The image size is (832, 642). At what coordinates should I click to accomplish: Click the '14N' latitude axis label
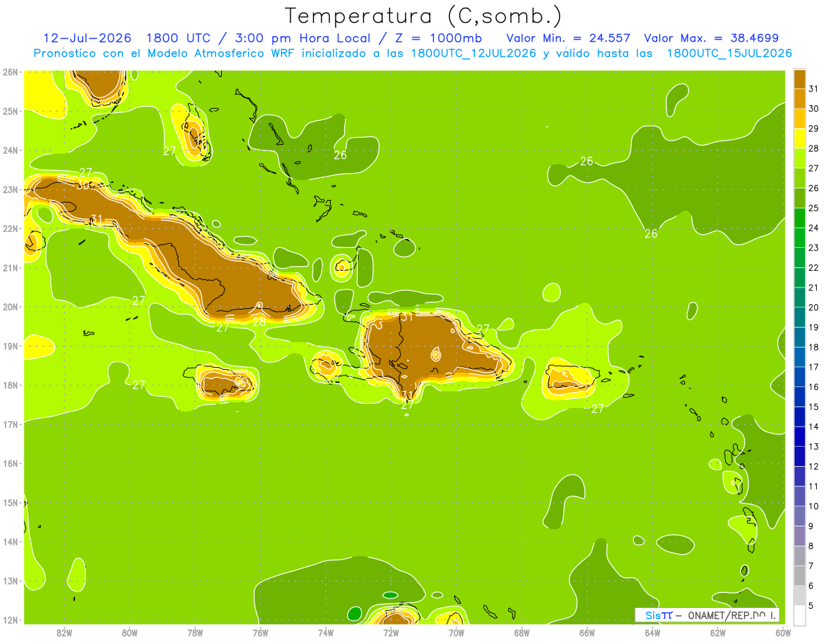[x=10, y=542]
